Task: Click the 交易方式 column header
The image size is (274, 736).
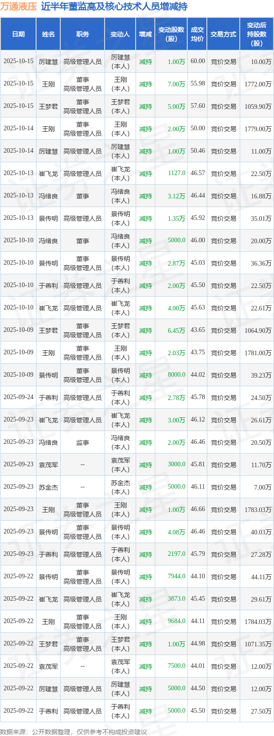Action: [x=223, y=34]
